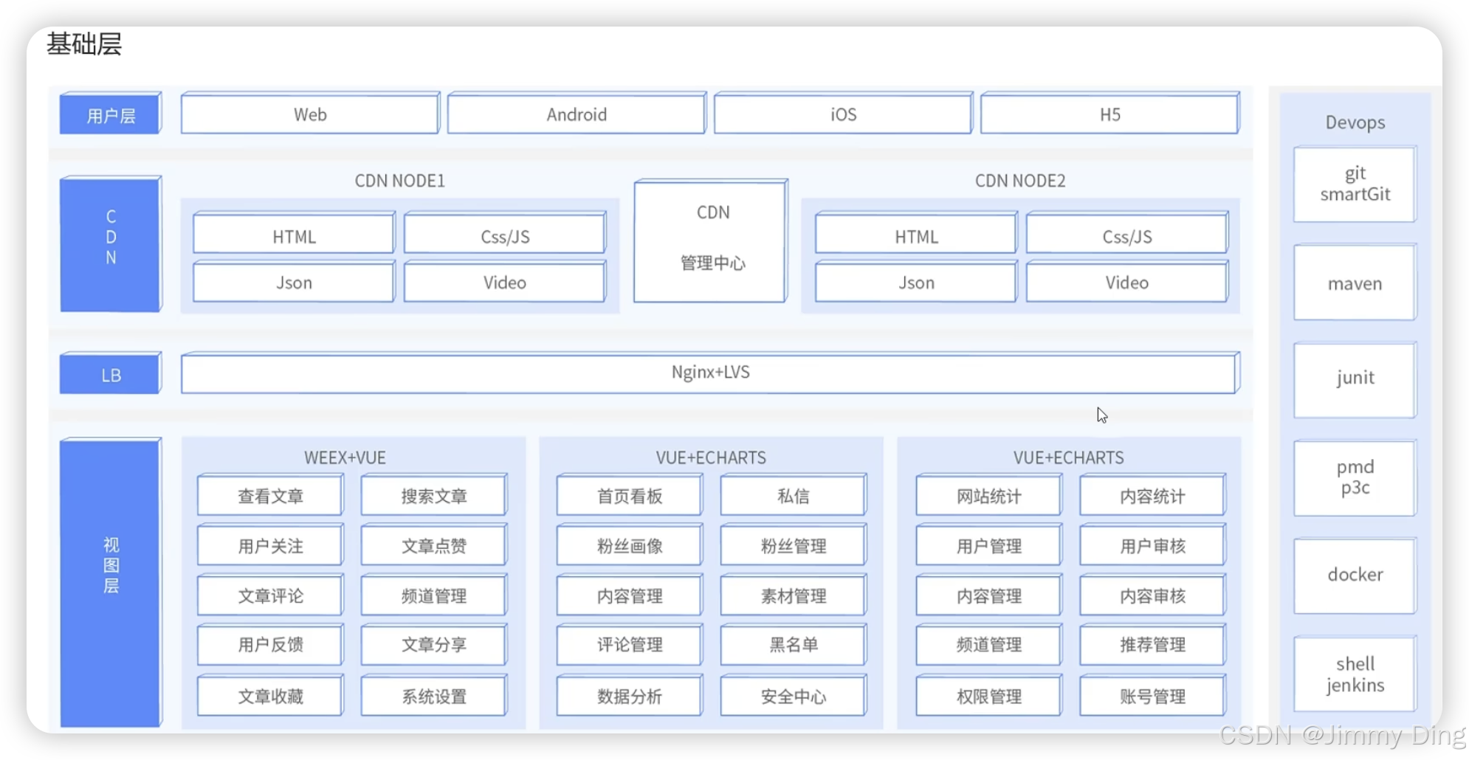Select Css/JS box under CDN NODE1
The image size is (1469, 760).
[505, 233]
